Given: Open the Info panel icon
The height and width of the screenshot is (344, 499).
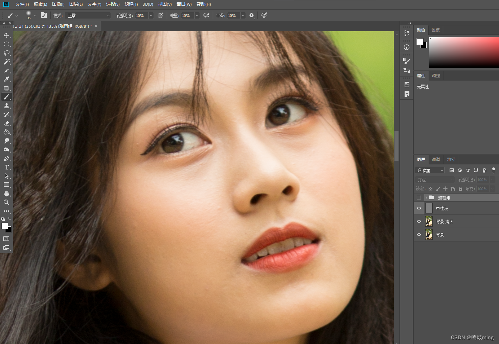Looking at the screenshot, I should [x=407, y=47].
